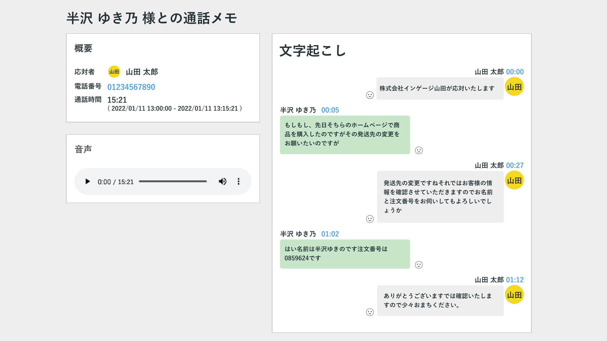
Task: Click the audio progress seek bar
Action: point(173,181)
